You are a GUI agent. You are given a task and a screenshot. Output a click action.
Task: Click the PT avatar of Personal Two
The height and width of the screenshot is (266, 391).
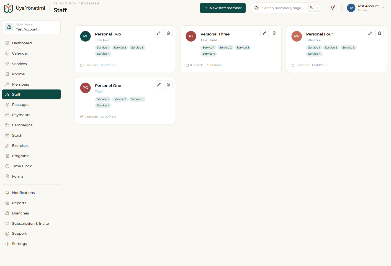(x=85, y=36)
